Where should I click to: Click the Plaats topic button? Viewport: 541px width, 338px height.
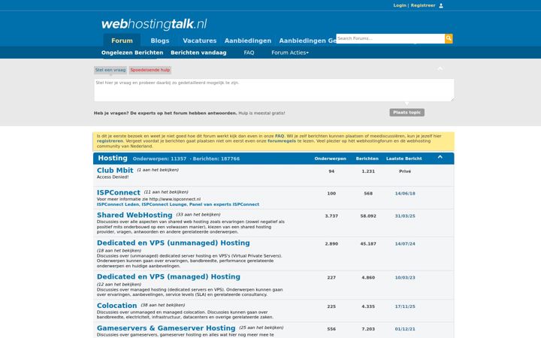click(x=407, y=113)
